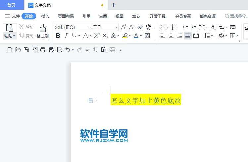The height and width of the screenshot is (162, 248).
Task: Select justify alignment
Action: 188,36
